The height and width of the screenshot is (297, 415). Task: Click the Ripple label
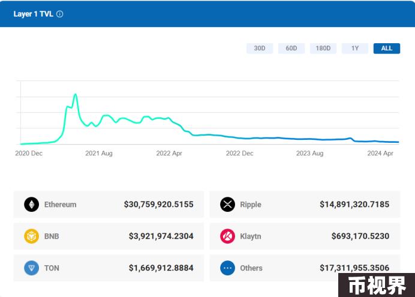point(251,205)
